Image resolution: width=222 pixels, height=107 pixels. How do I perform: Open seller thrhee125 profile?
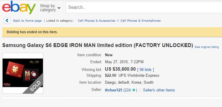coord(114,90)
